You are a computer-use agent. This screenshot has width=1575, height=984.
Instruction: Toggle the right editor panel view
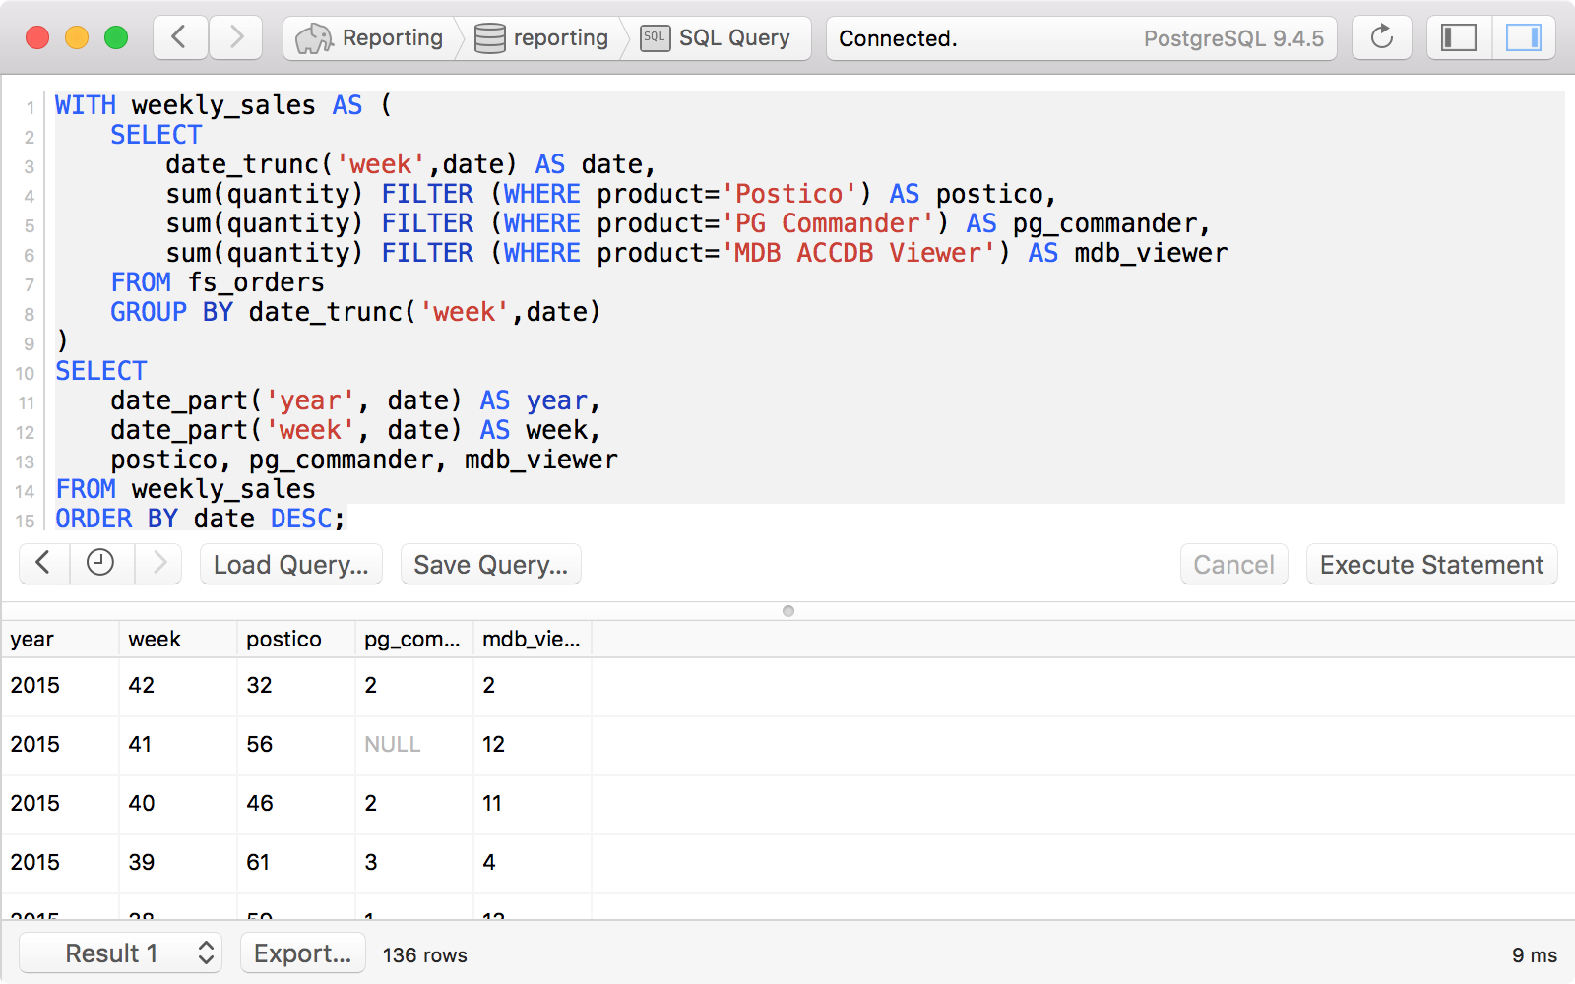(x=1526, y=37)
